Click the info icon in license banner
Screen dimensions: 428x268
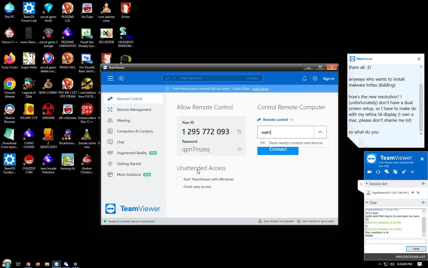click(x=167, y=89)
